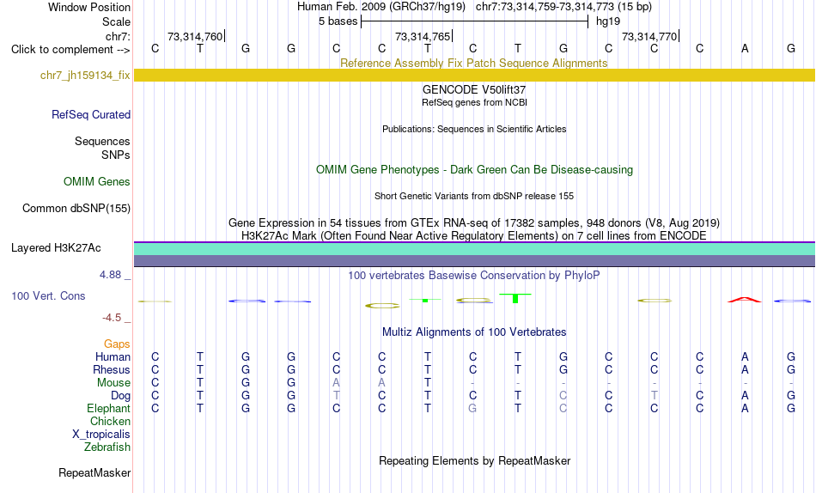Click the OMIM Genes track label
The width and height of the screenshot is (816, 493).
point(97,182)
